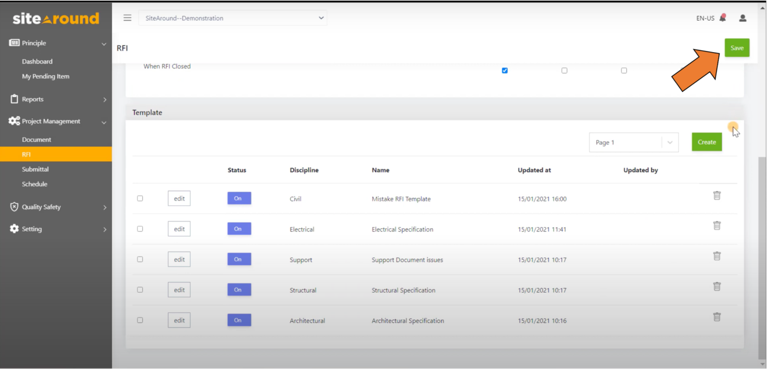Check the checkbox for Support Document issues row
The image size is (767, 369).
(x=140, y=259)
